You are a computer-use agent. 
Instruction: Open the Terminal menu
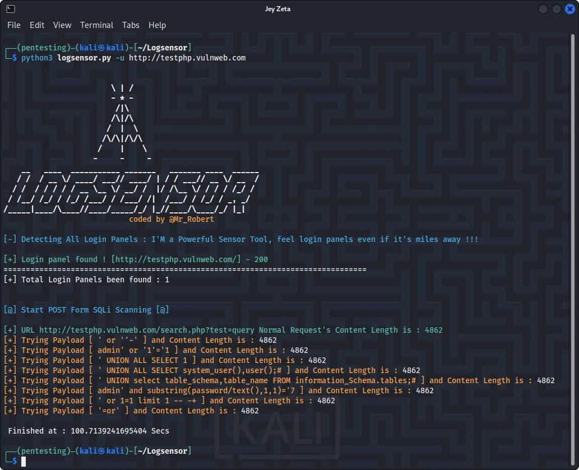coord(96,25)
